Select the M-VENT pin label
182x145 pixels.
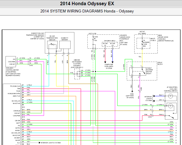[17, 138]
